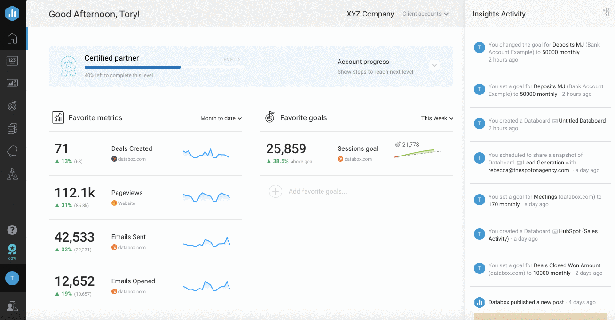
Task: Open the Account users icon in sidebar
Action: (13, 174)
